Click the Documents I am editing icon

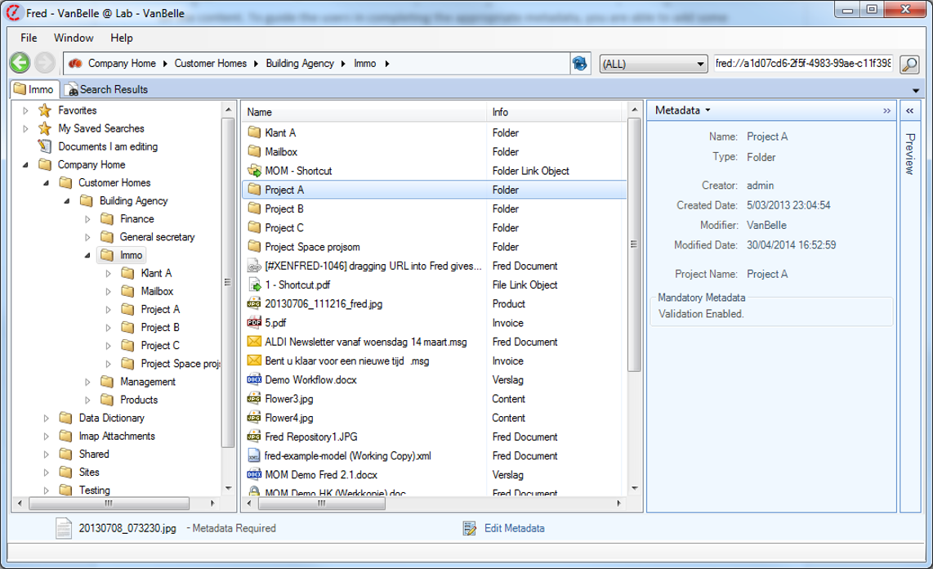[x=45, y=146]
